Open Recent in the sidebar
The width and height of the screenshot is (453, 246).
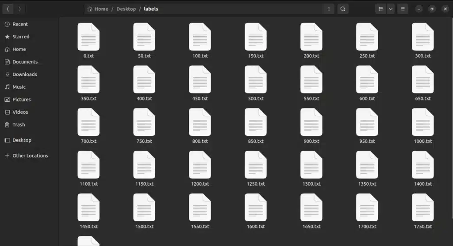pos(30,24)
